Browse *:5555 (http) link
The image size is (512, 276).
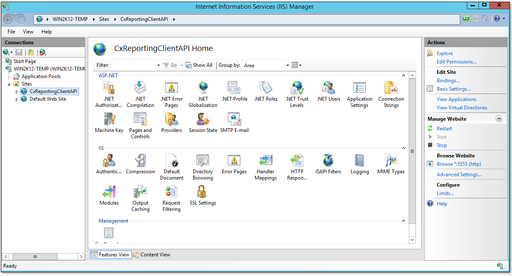[459, 164]
